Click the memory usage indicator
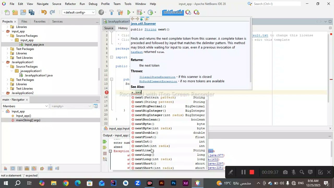 (x=172, y=12)
